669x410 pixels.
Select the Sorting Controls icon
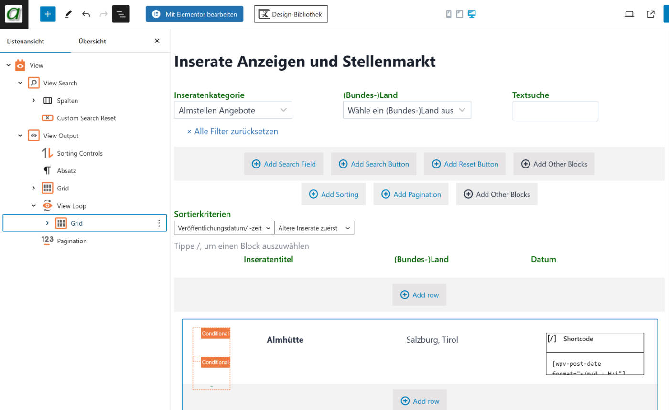[47, 153]
